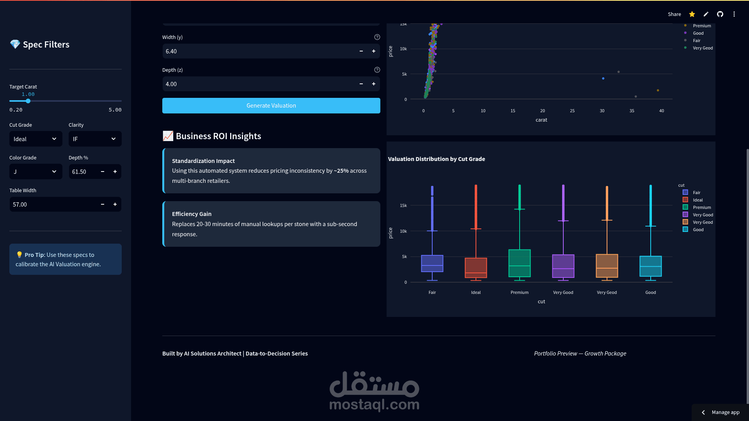Increase Width (y) with plus button

373,51
